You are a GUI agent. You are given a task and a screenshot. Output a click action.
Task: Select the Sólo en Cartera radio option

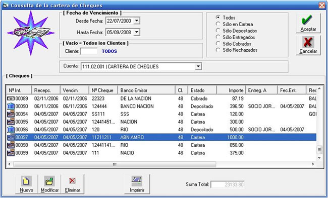218,24
